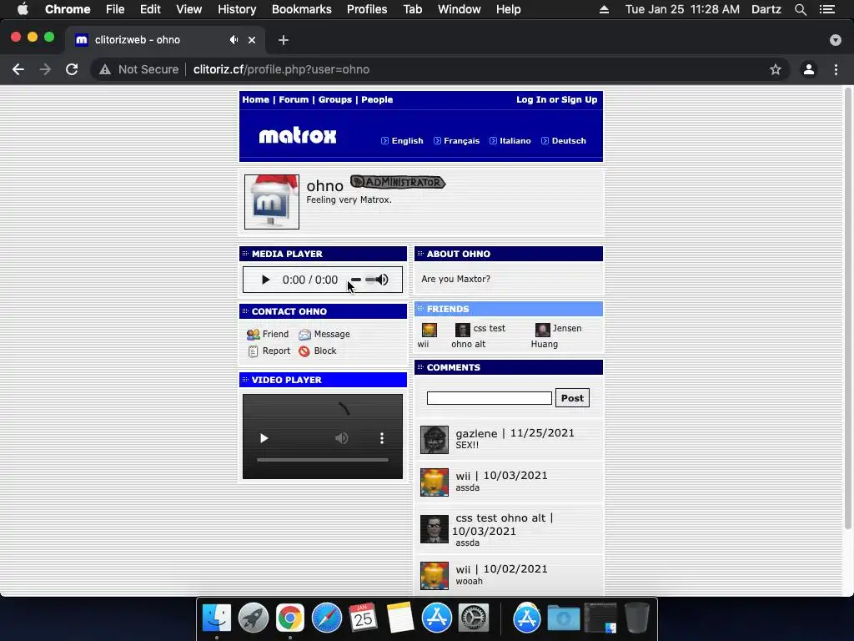Image resolution: width=854 pixels, height=641 pixels.
Task: Open Finder from the Dock
Action: (x=217, y=618)
